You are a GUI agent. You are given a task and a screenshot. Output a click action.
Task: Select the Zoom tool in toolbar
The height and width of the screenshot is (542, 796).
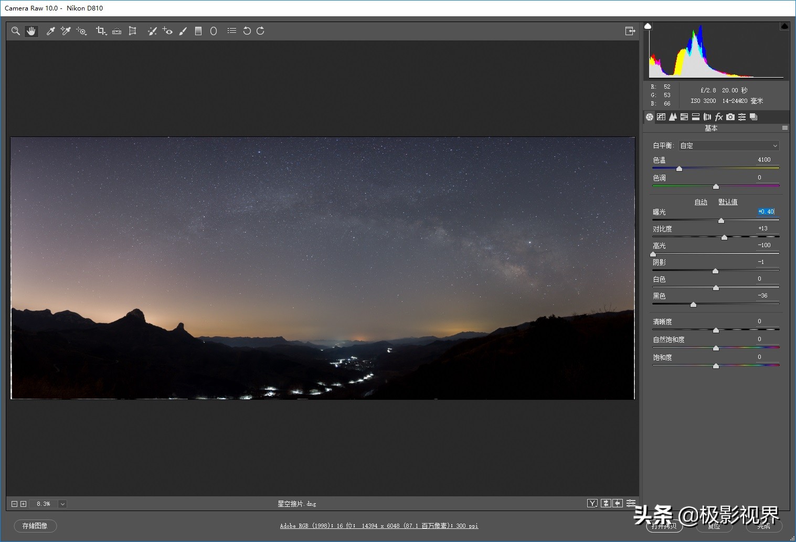[x=16, y=31]
